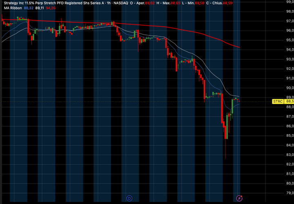Open the blue D dividend marker
Screen dimensions: 294x204
tap(129, 198)
